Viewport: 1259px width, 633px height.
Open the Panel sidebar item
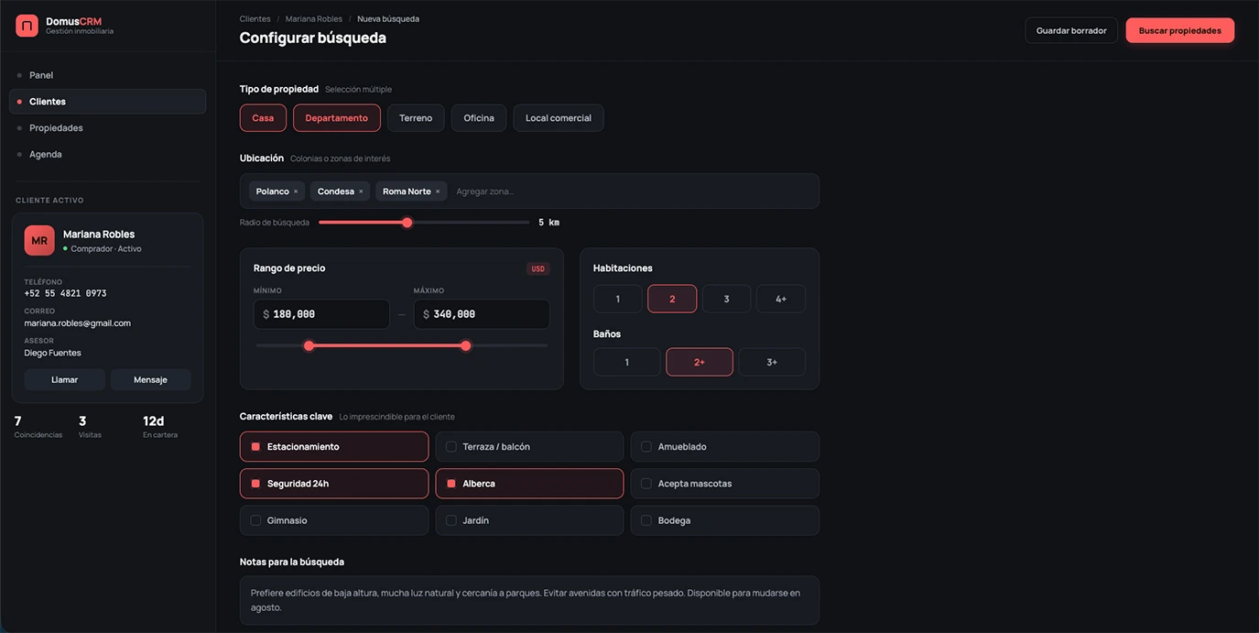coord(107,75)
